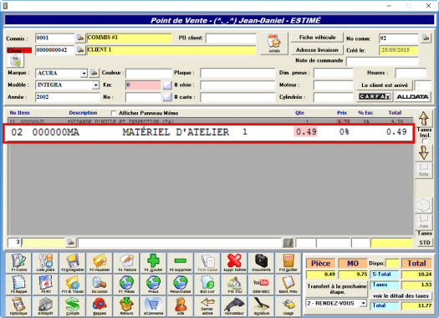439x318 pixels.
Task: Open the F1 Comm order icon
Action: 18,263
